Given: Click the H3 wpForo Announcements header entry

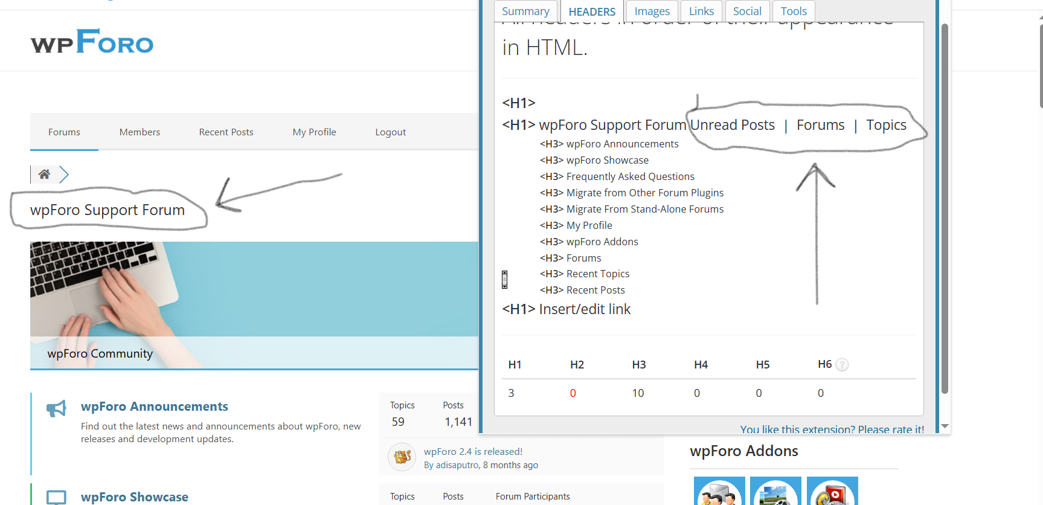Looking at the screenshot, I should tap(609, 144).
